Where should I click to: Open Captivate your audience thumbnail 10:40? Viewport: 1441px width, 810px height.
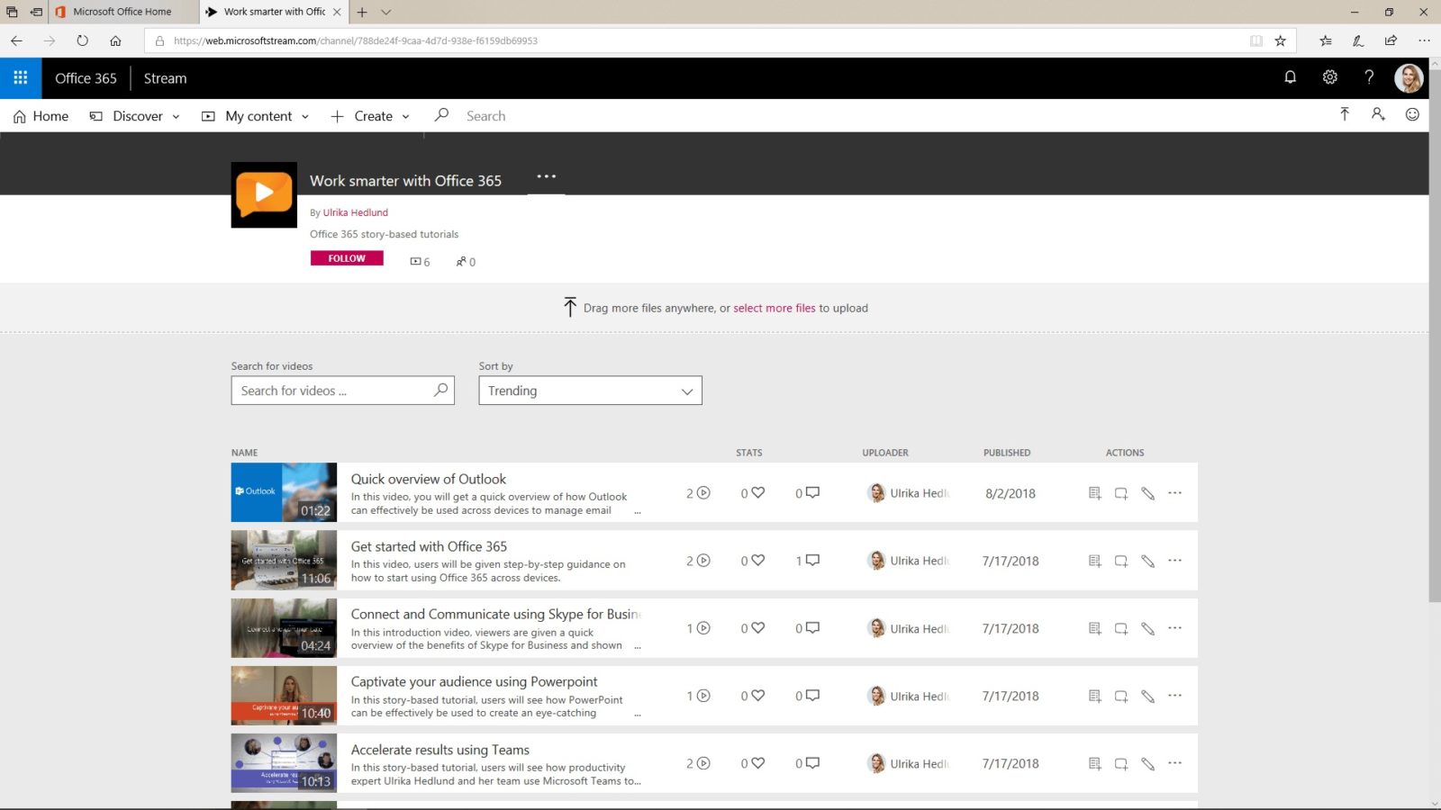point(284,696)
